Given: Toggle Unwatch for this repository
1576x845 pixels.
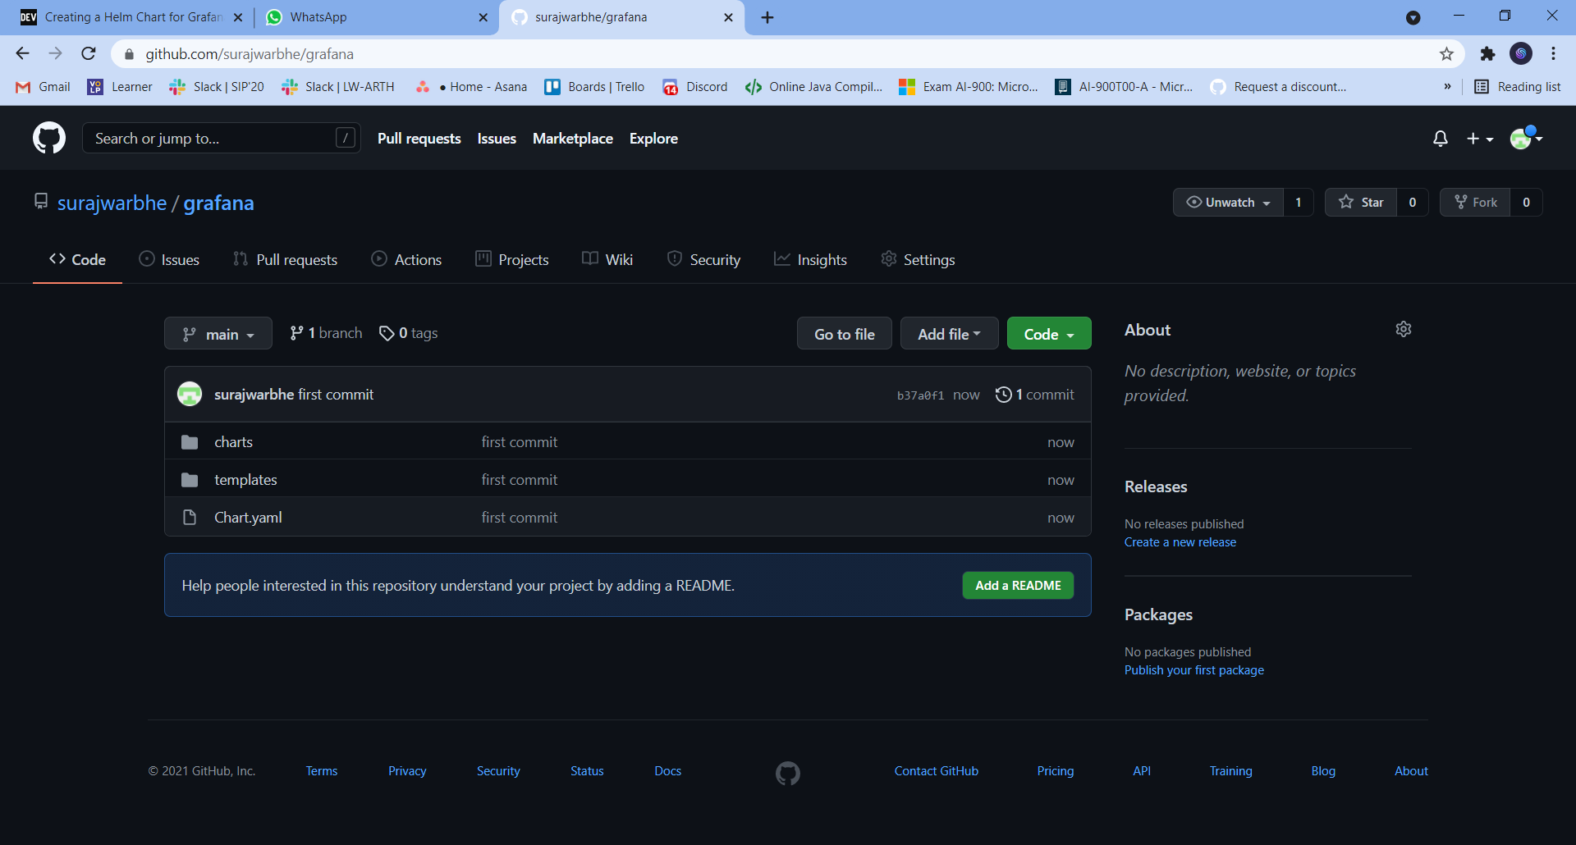Looking at the screenshot, I should pos(1227,202).
